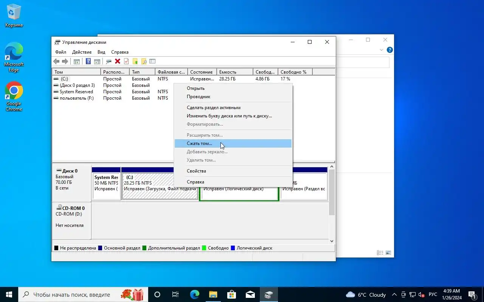This screenshot has height=302, width=484.
Task: Click the Disk Management taskbar icon
Action: tap(268, 294)
